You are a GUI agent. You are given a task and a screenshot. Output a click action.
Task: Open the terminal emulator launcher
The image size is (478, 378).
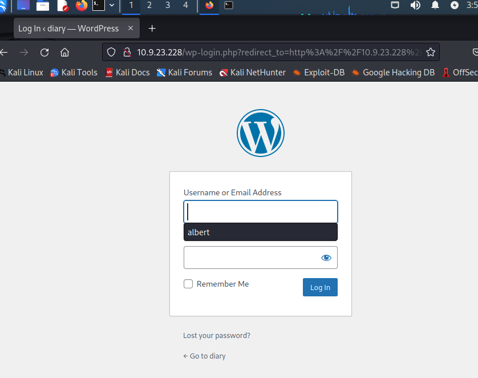[x=99, y=5]
